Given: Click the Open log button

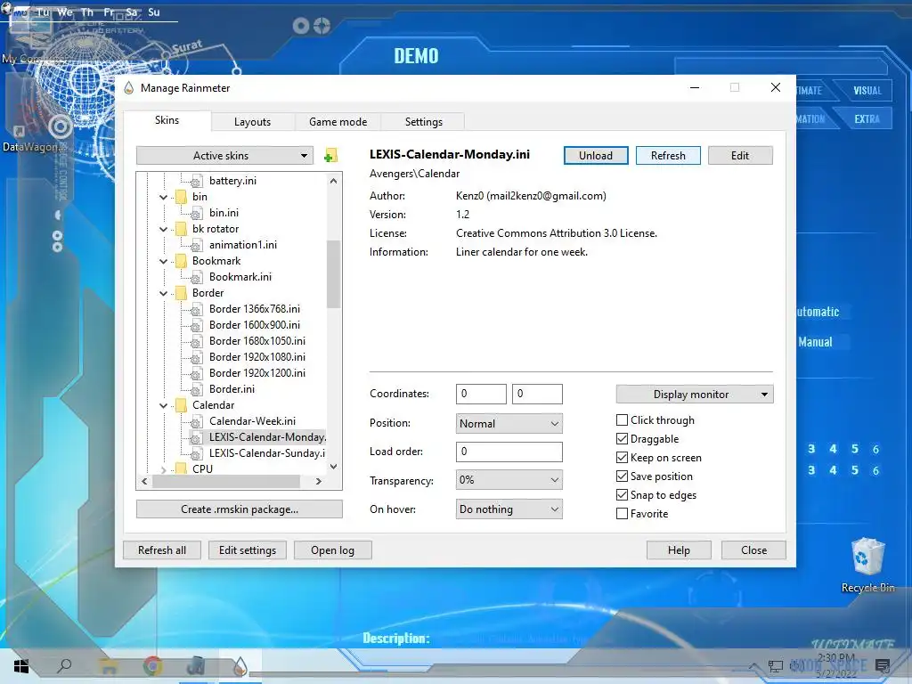Looking at the screenshot, I should 332,550.
